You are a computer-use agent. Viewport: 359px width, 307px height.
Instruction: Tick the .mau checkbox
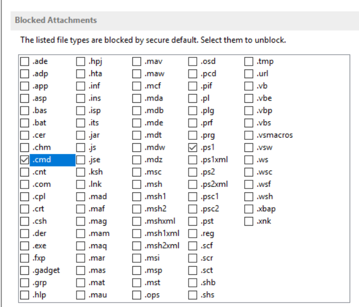pyautogui.click(x=80, y=295)
